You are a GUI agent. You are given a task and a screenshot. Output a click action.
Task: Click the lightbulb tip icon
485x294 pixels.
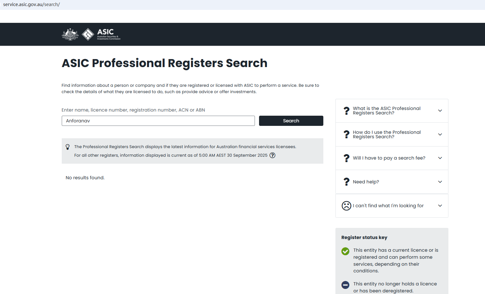coord(67,147)
